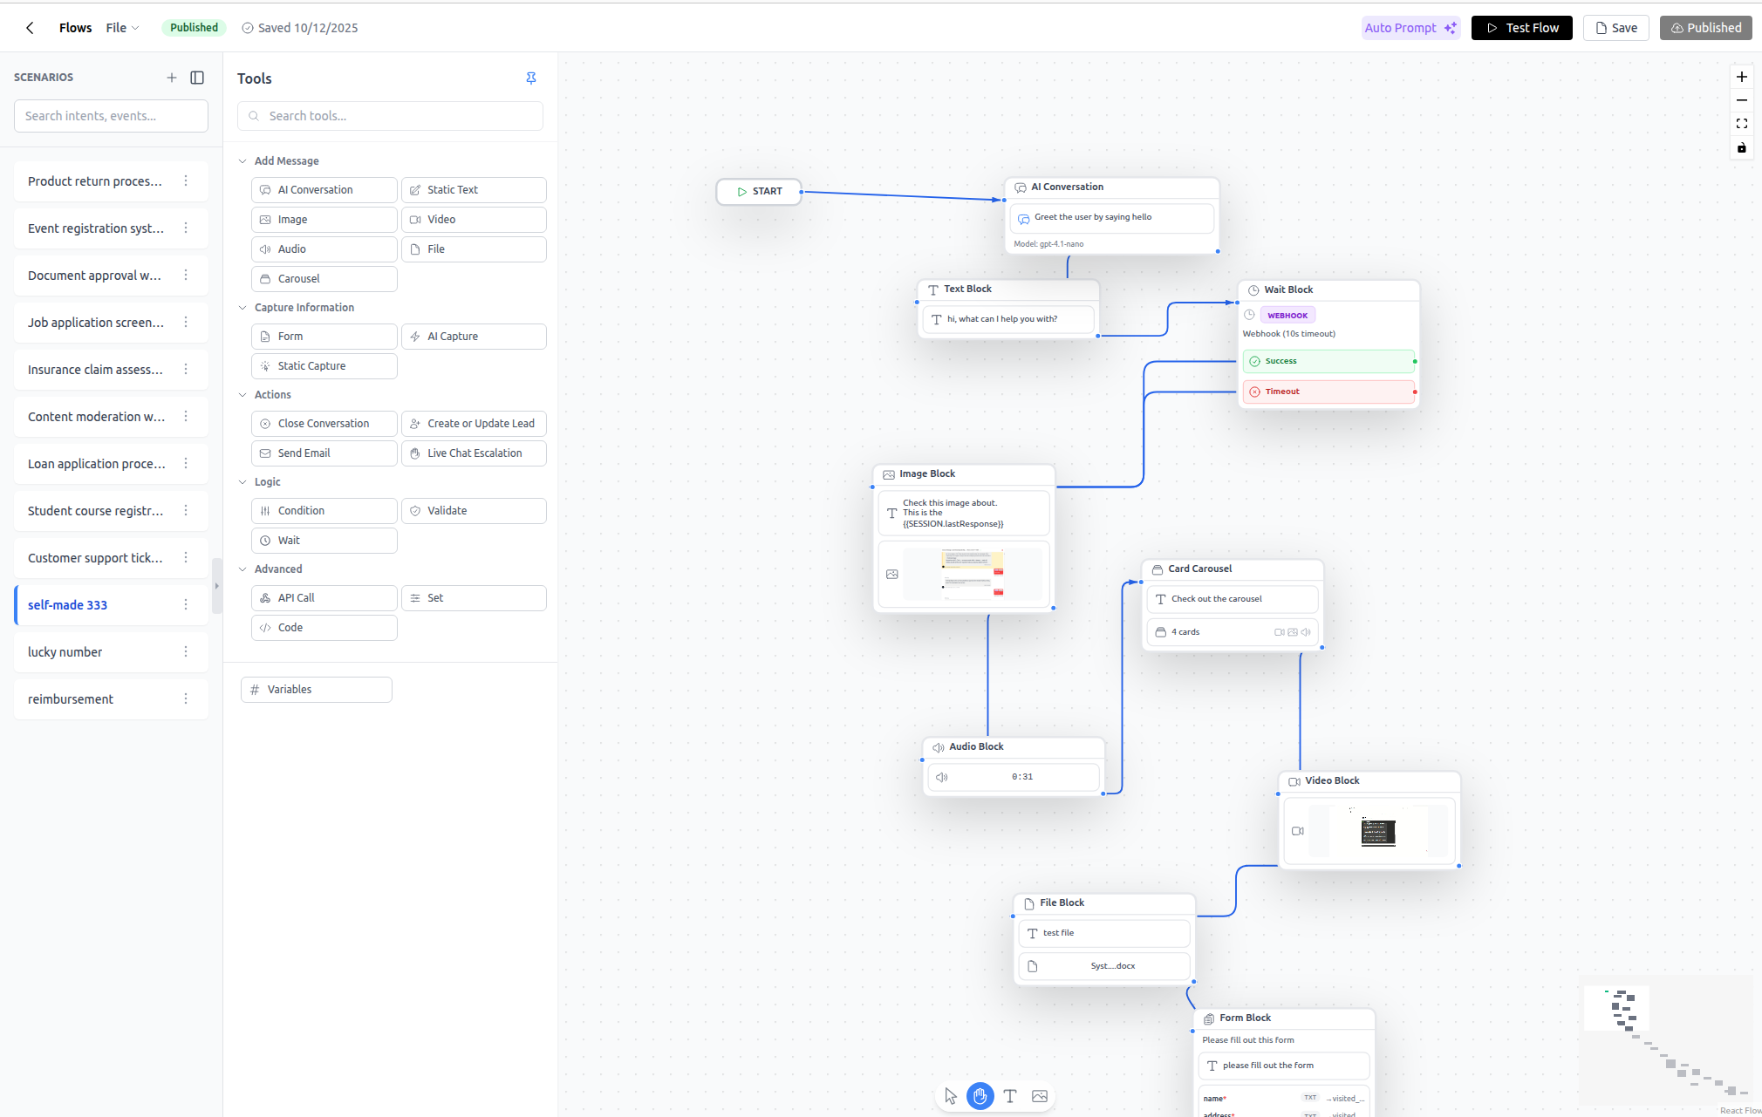Select the Hand pan tool on the canvas
Viewport: 1762px width, 1117px height.
click(x=980, y=1096)
